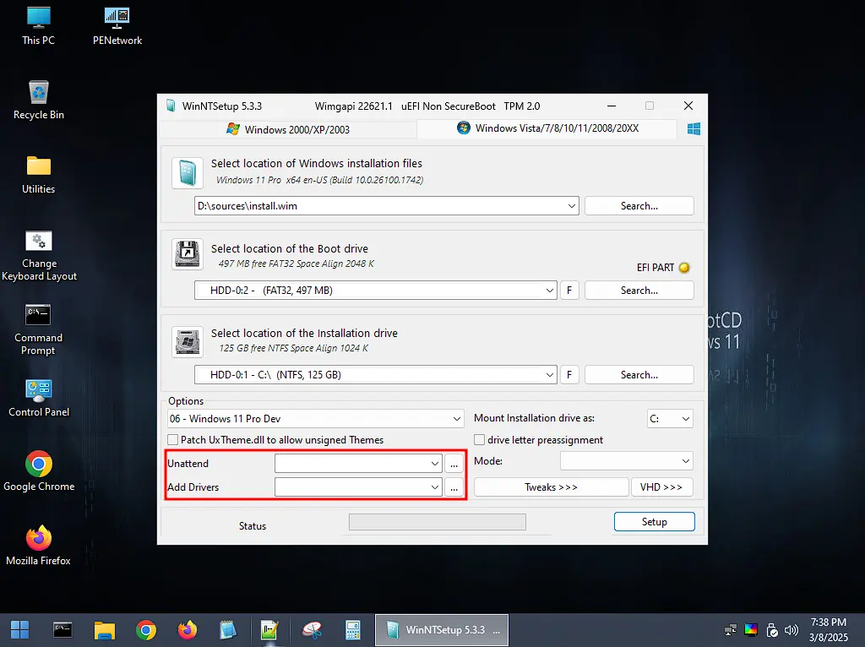Click the Setup button

pos(654,522)
